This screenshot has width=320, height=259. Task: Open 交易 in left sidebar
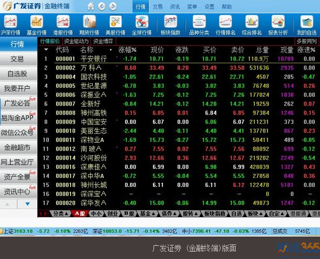18,59
